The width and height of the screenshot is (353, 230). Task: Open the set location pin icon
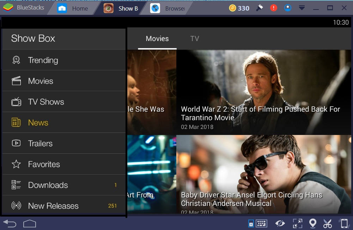313,223
